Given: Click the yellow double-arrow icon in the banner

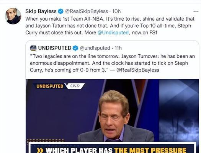Looking at the screenshot, I should 40,151.
